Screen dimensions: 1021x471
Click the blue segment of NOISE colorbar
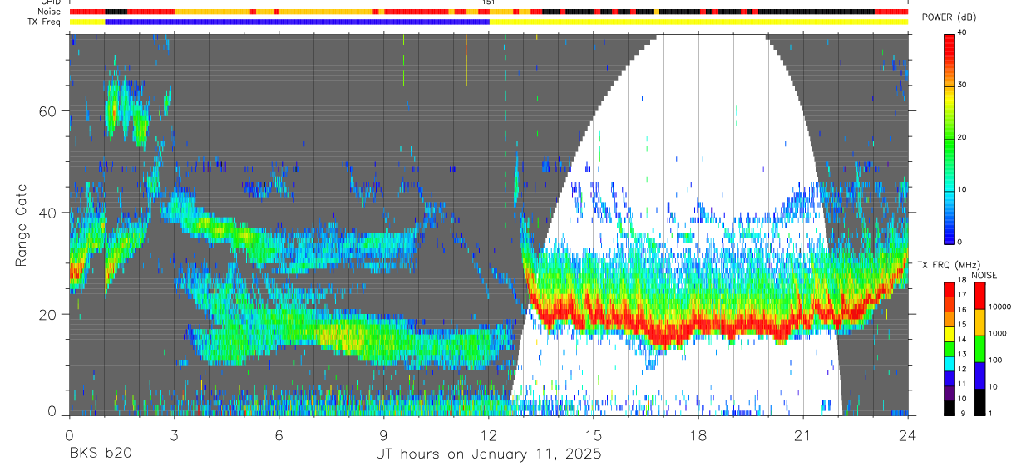(979, 375)
